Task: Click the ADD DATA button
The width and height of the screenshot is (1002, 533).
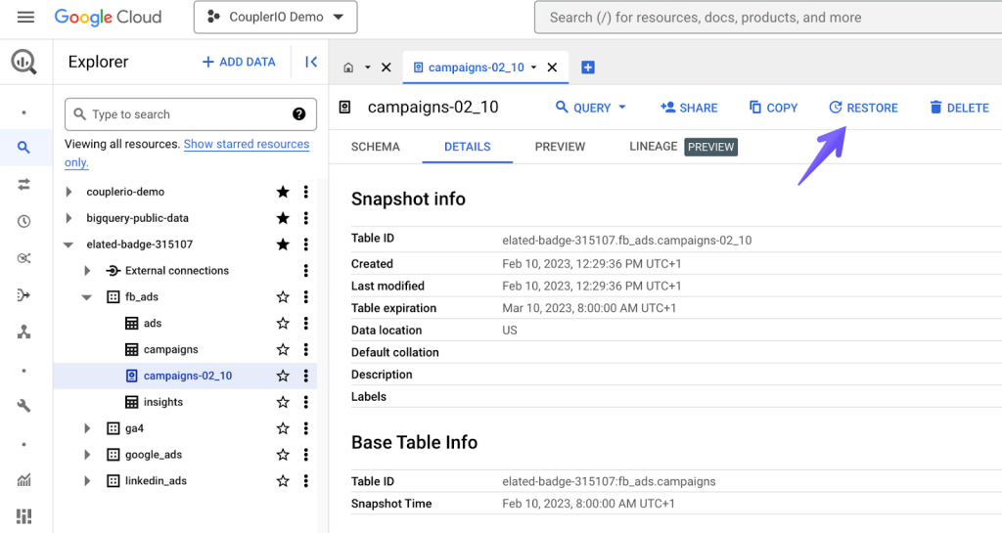Action: [x=239, y=62]
